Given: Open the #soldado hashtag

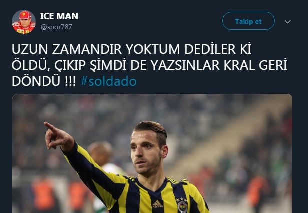Looking at the screenshot, I should click(x=109, y=81).
